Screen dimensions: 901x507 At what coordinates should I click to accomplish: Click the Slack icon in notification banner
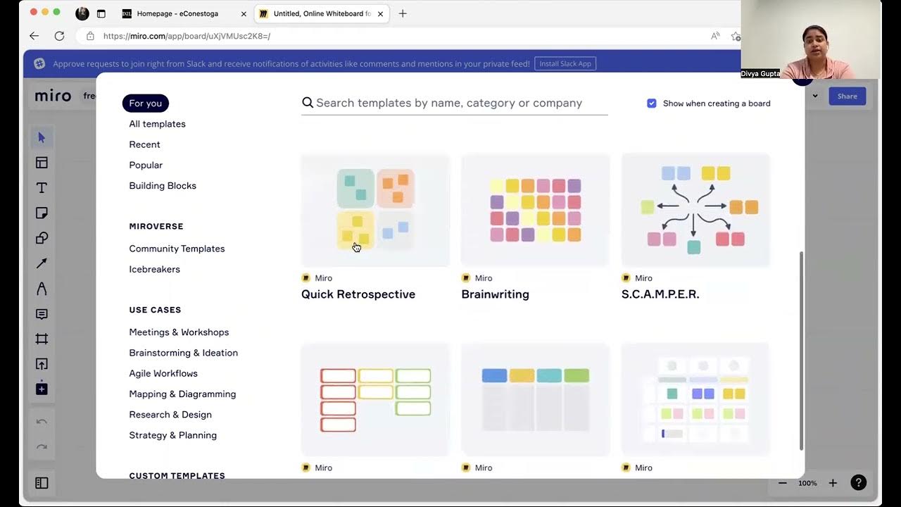39,63
